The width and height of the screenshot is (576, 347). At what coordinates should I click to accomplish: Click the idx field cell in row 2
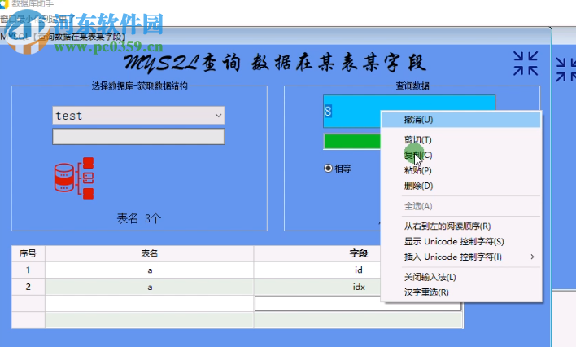pos(359,287)
